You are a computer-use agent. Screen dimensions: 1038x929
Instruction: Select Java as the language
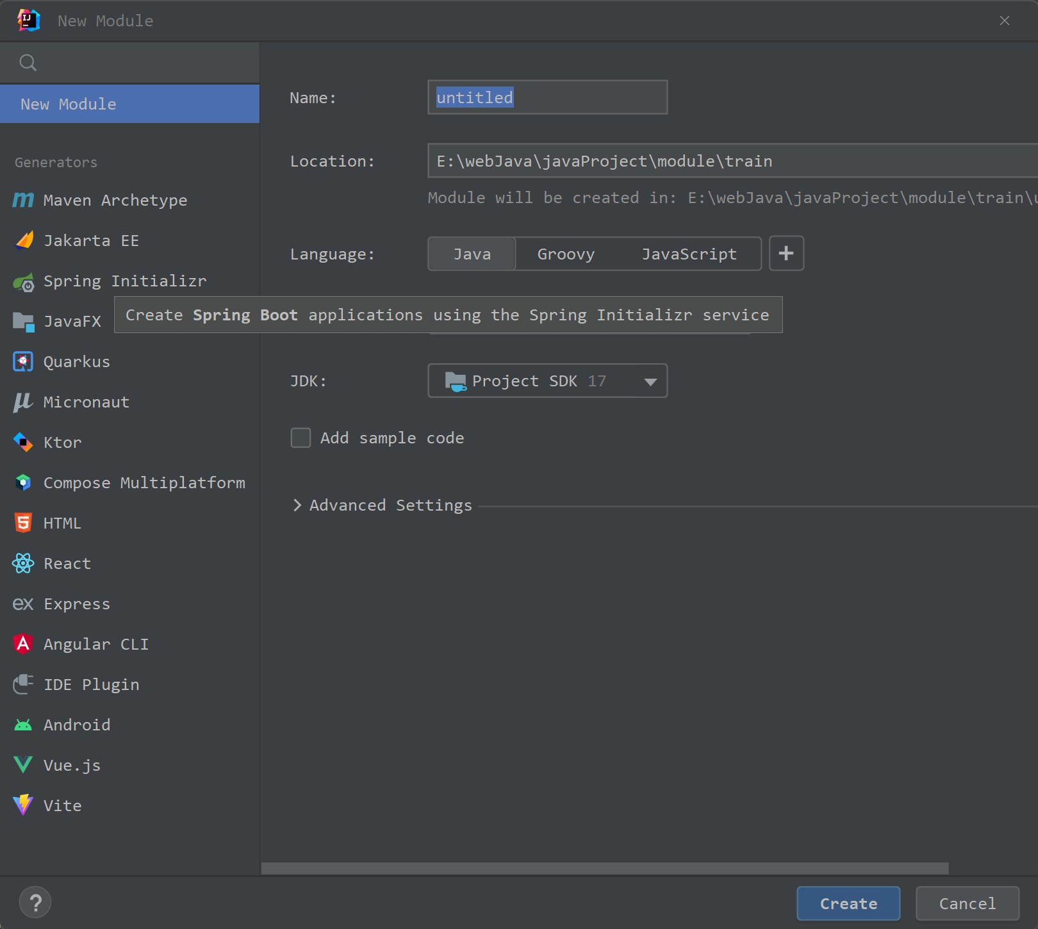click(x=472, y=254)
